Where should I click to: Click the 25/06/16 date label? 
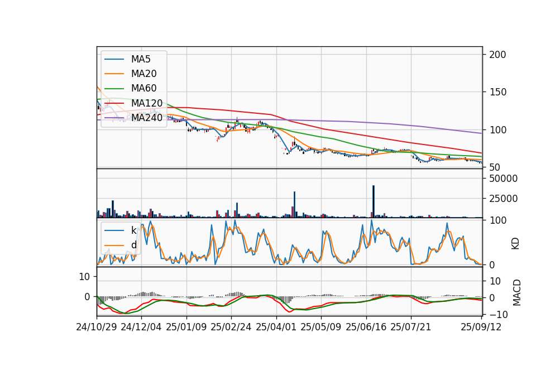[x=366, y=328]
